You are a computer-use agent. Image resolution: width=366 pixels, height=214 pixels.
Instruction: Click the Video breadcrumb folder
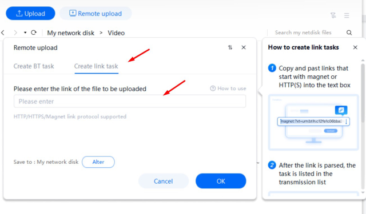pyautogui.click(x=116, y=33)
